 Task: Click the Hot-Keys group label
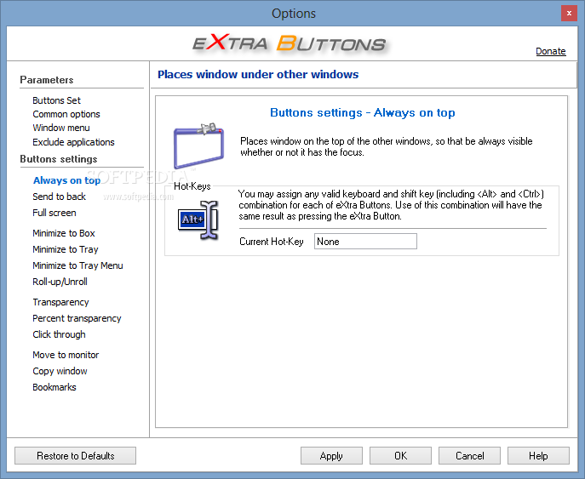(x=192, y=186)
